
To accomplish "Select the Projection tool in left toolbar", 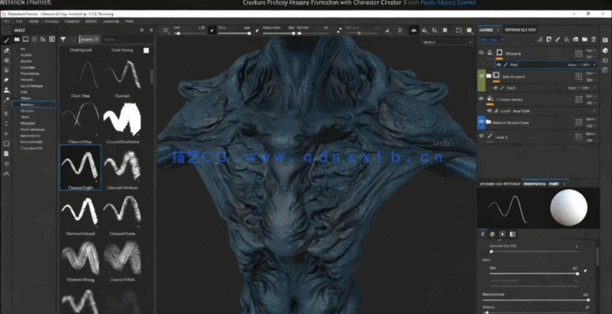I will click(x=7, y=60).
